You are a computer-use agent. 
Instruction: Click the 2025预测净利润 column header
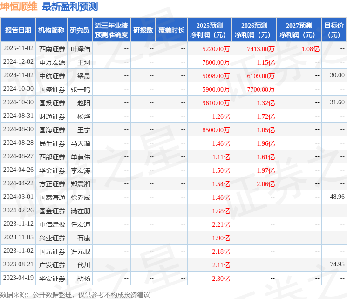(x=209, y=30)
